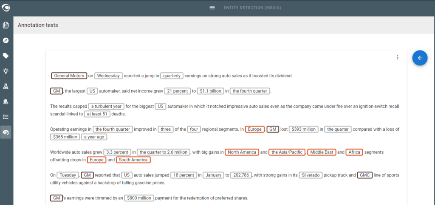Select the US chip after 'for the biggest'
The width and height of the screenshot is (435, 205).
161,107
